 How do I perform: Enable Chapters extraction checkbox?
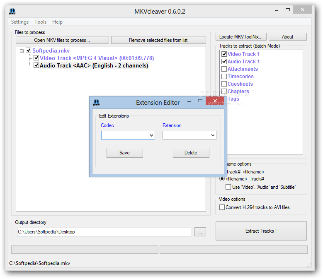(x=224, y=91)
